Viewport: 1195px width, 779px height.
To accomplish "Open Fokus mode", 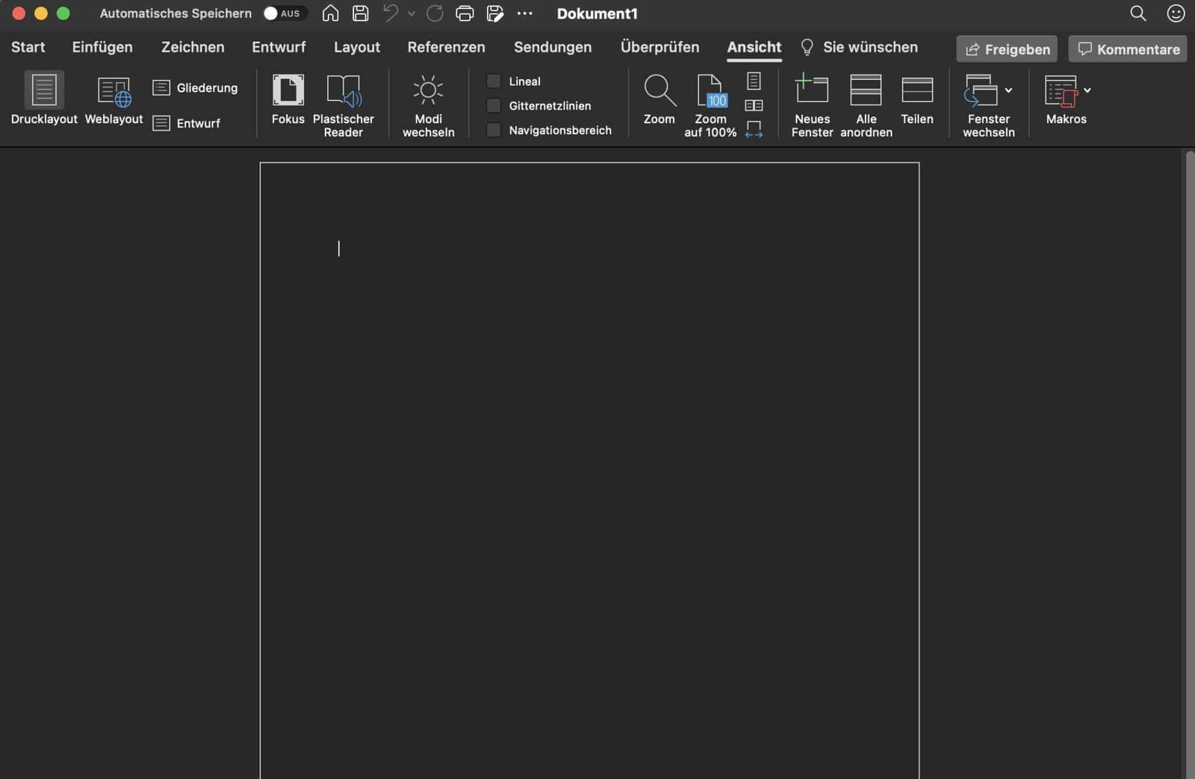I will (288, 90).
